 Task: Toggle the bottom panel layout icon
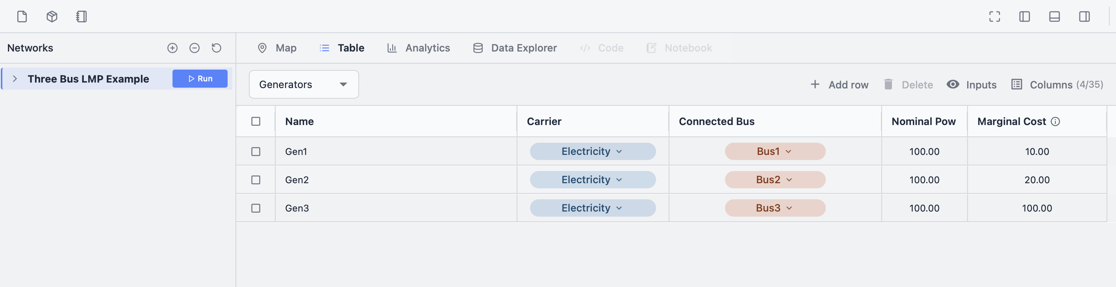coord(1054,17)
